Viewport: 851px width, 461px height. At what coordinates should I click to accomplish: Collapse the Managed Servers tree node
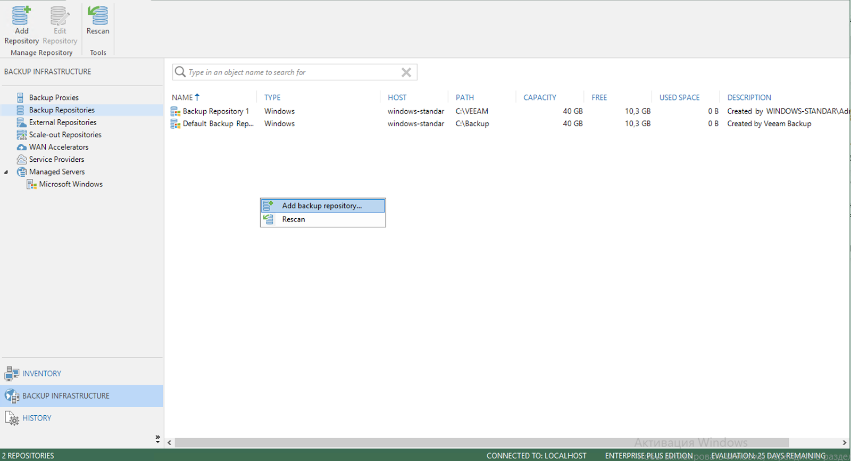coord(6,172)
